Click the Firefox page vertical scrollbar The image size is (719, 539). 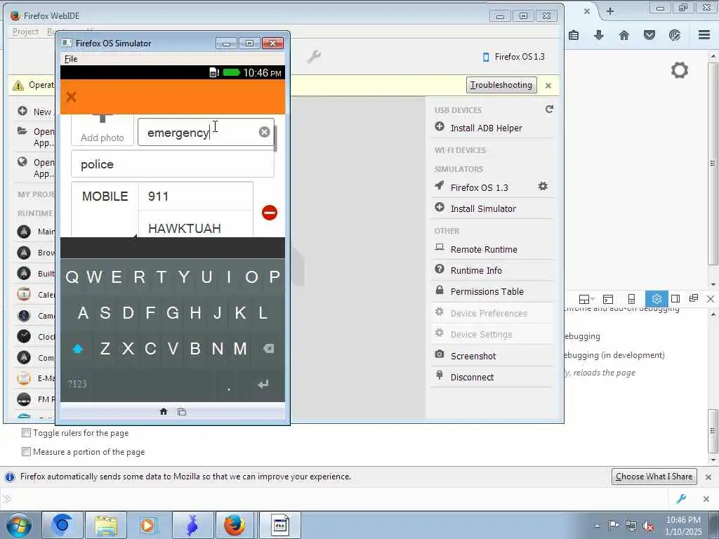point(713,164)
